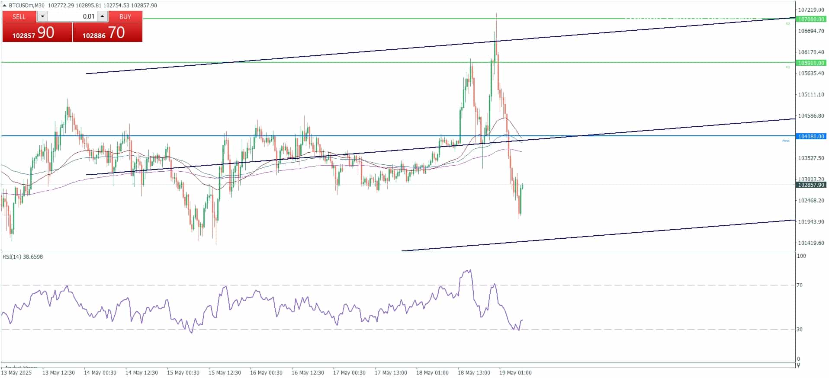Click the RSI 30 level scale label
Screen dimensions: 829x378
[800, 329]
